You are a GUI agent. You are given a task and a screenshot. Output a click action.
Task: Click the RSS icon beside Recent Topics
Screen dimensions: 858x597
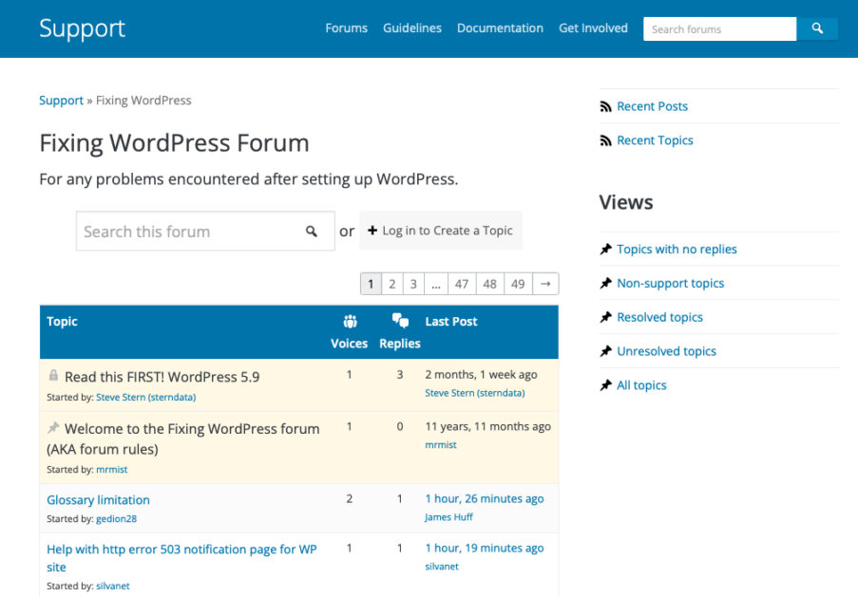coord(605,141)
